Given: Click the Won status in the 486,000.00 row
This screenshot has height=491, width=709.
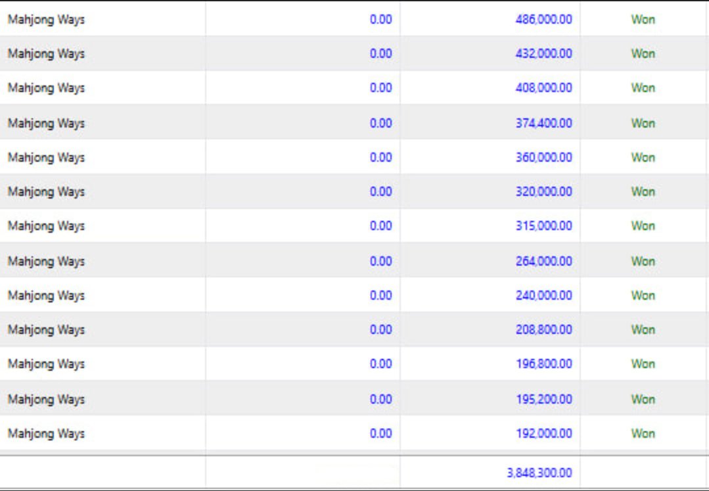Looking at the screenshot, I should point(643,20).
